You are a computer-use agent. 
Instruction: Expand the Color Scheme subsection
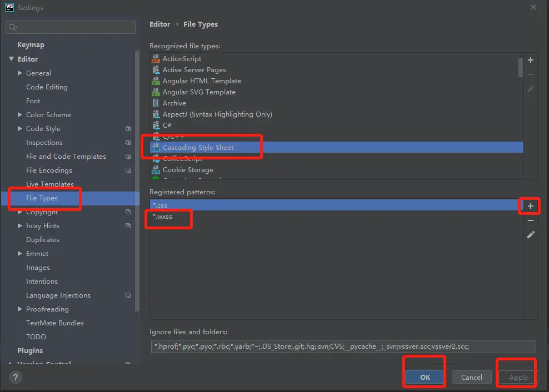point(20,114)
